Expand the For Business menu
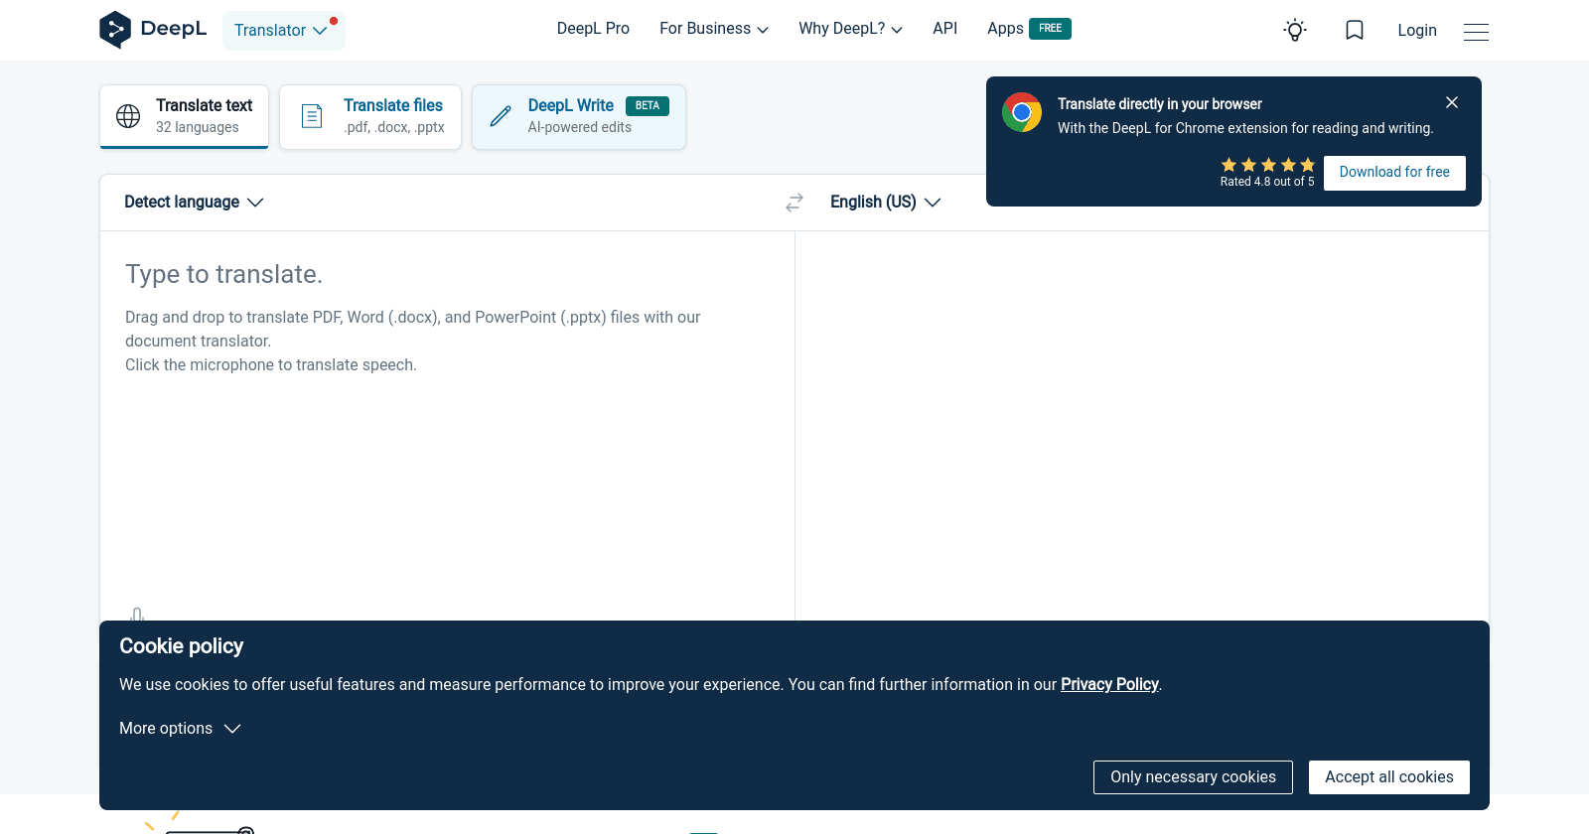 pyautogui.click(x=714, y=29)
